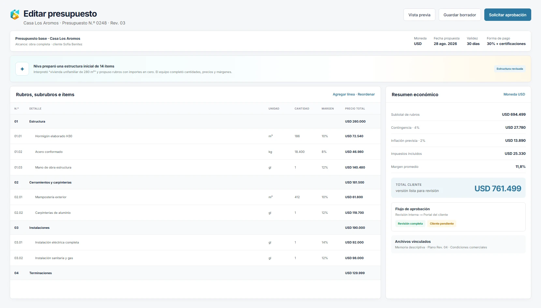Screen dimensions: 541x308
Task: Click the app logo next to Editar presupuesto
Action: click(15, 15)
